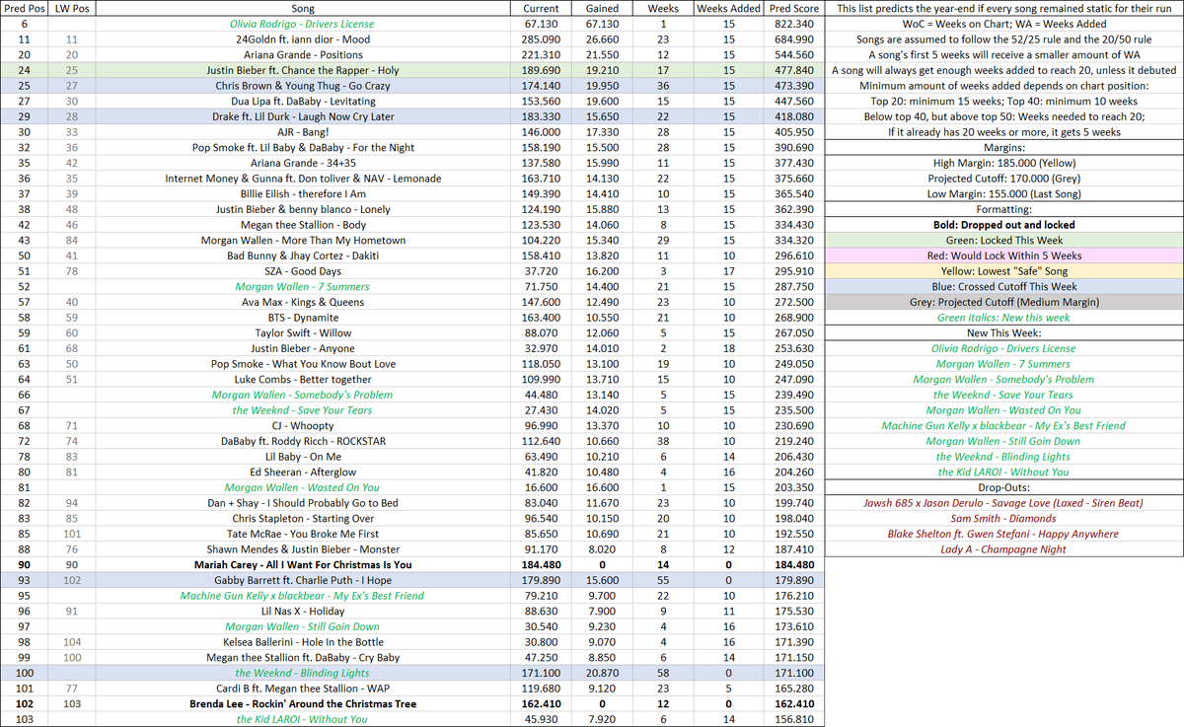Click the Current value "285.090"

point(541,39)
